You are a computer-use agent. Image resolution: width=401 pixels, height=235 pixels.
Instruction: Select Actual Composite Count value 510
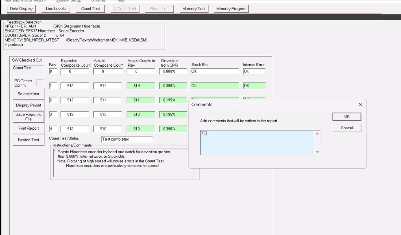coord(108,129)
